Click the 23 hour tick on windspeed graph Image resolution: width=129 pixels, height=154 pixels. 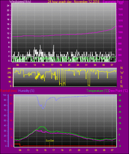(x=78, y=65)
